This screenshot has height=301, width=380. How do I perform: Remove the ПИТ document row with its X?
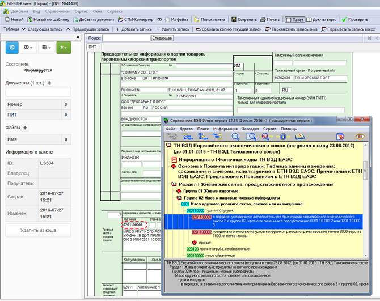coord(66,115)
